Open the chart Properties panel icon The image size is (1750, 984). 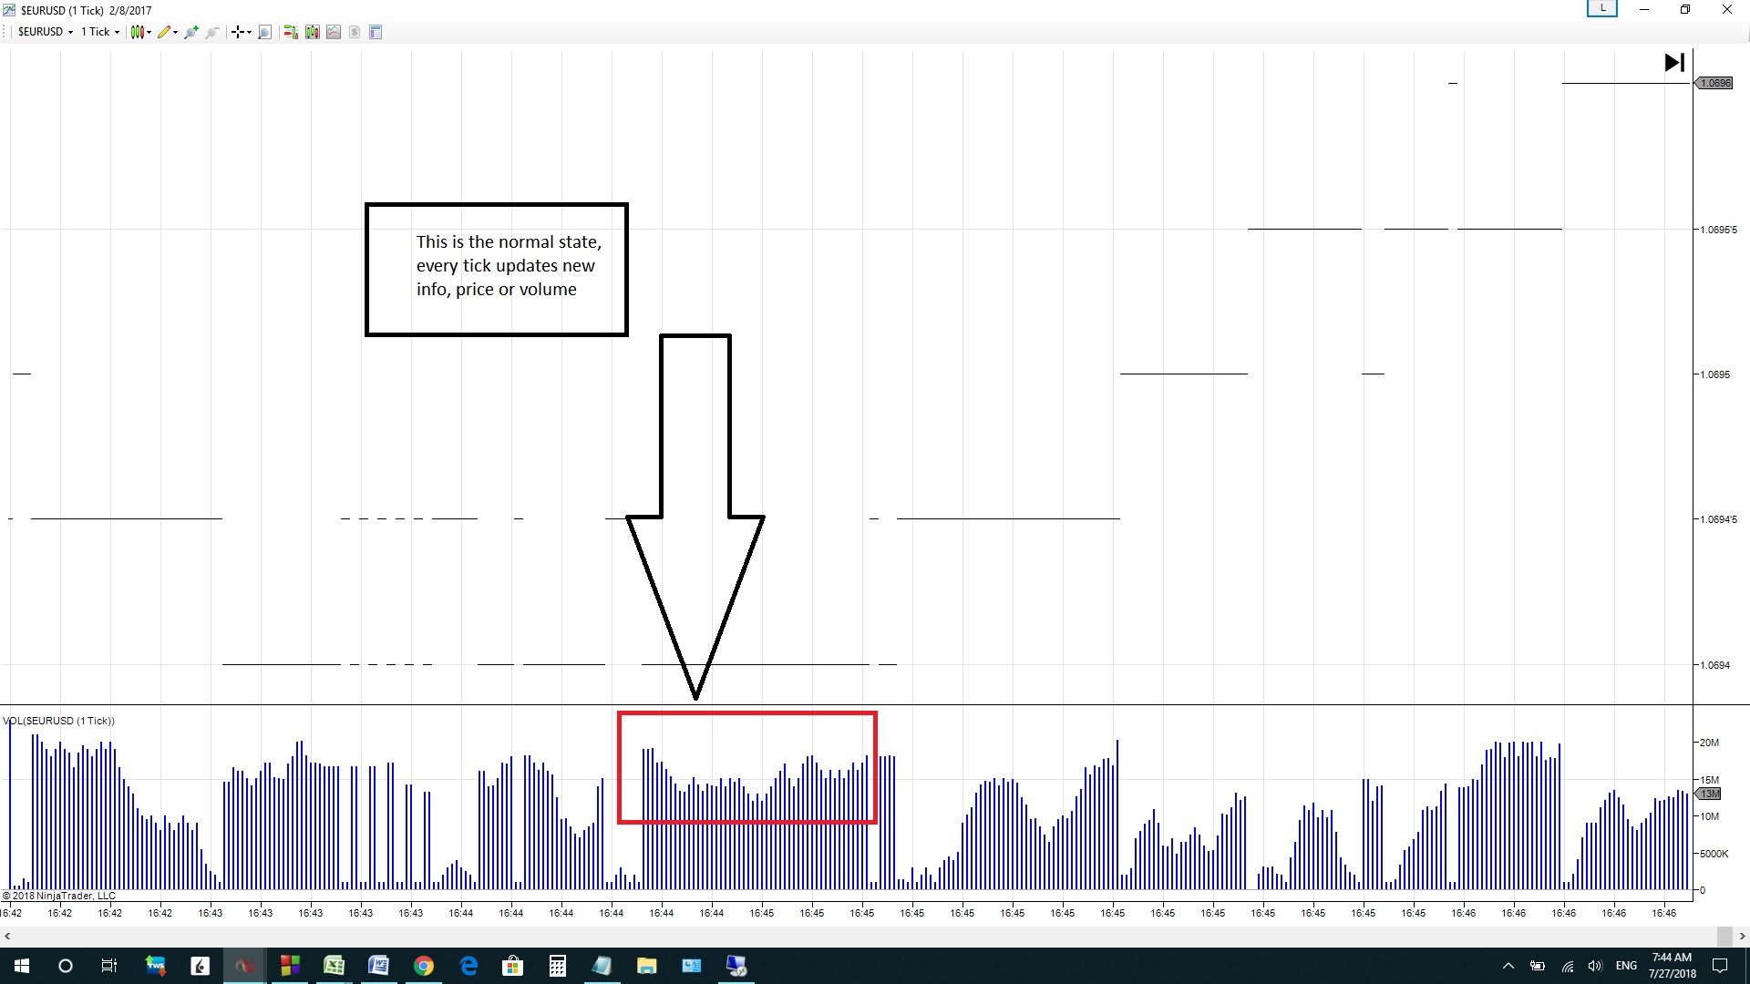click(376, 32)
